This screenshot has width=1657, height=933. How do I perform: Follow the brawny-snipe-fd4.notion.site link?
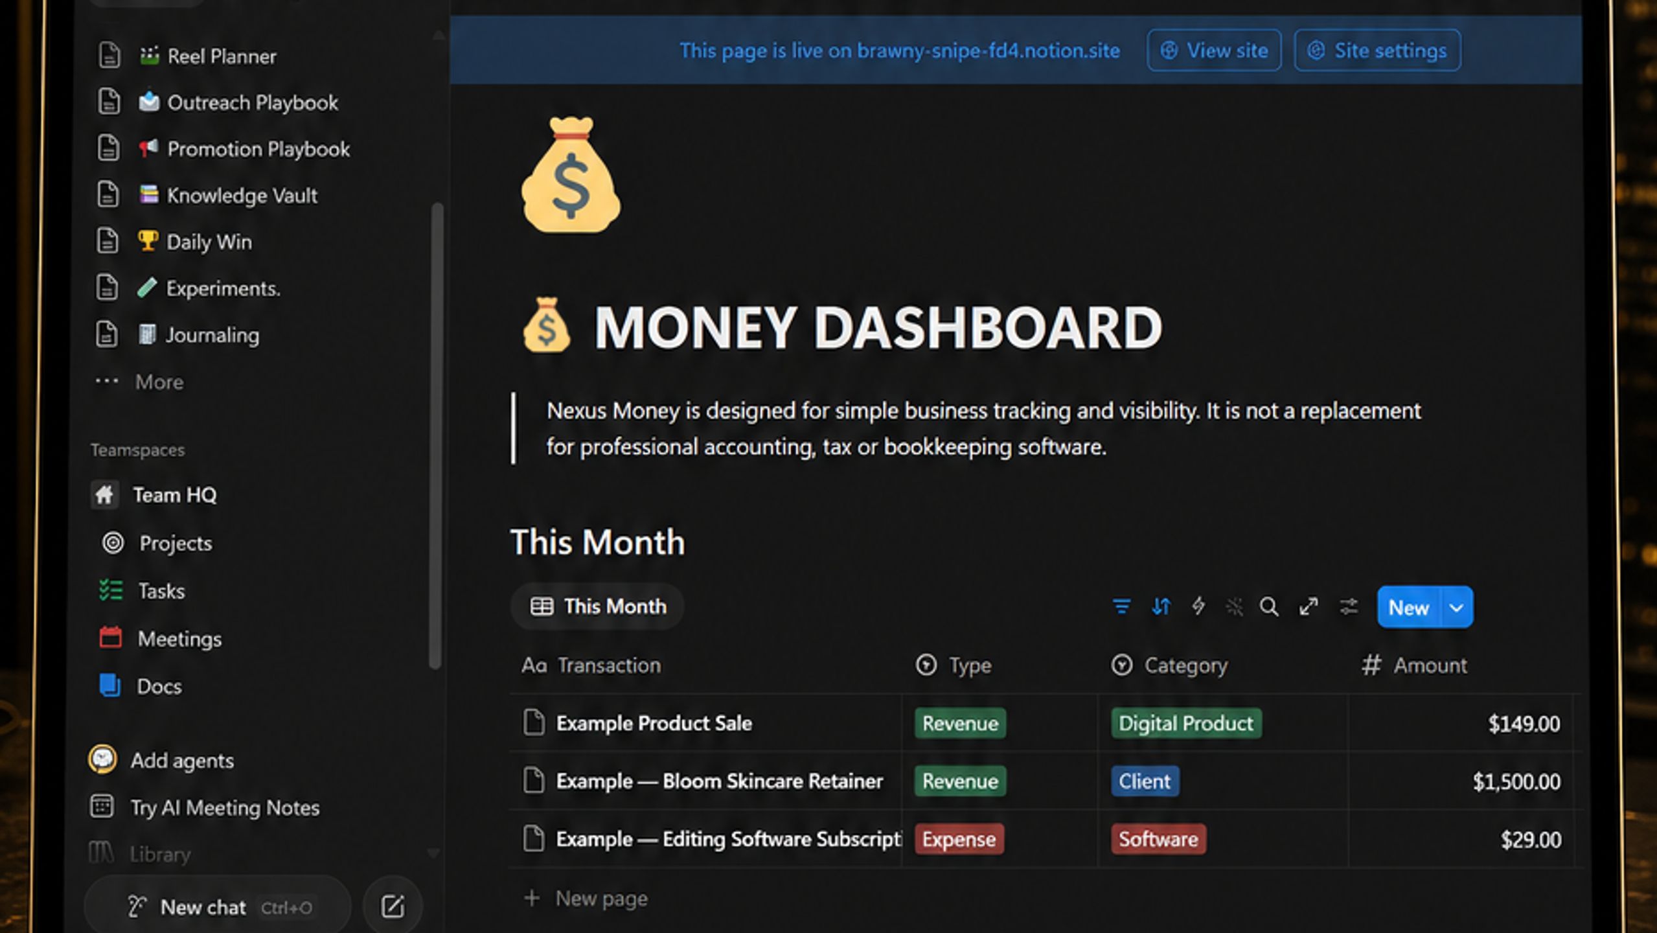tap(988, 51)
